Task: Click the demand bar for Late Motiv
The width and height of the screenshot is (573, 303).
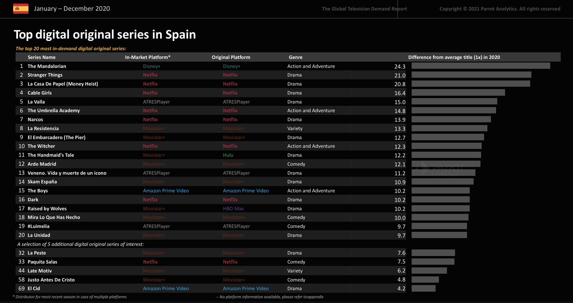Action: 429,271
